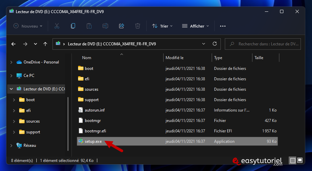Click the Copy icon in toolbar
Image resolution: width=312 pixels, height=171 pixels.
tap(73, 26)
